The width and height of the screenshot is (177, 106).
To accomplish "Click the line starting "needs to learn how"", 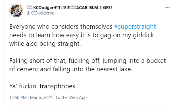I will [x=82, y=35].
